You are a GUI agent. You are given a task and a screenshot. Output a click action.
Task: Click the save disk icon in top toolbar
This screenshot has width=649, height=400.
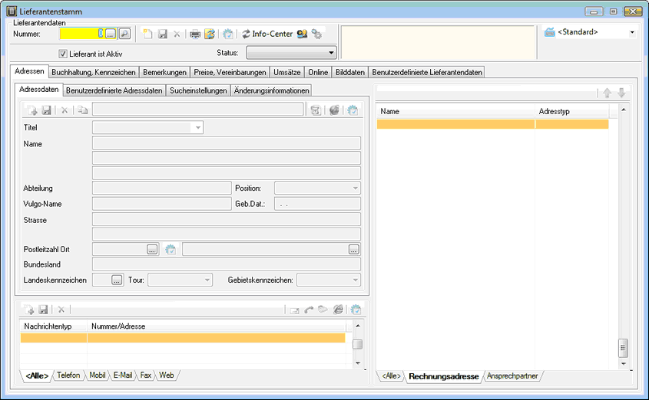163,34
